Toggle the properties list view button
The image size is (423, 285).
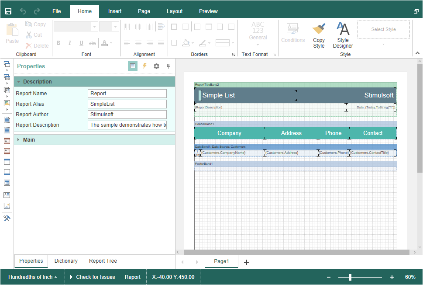pos(133,66)
